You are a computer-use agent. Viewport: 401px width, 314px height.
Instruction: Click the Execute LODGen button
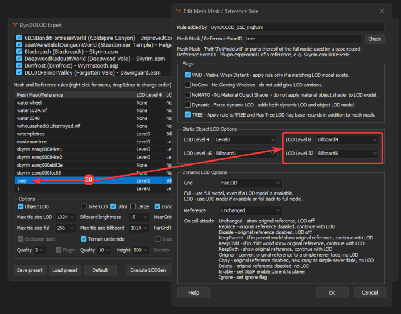[x=148, y=270]
